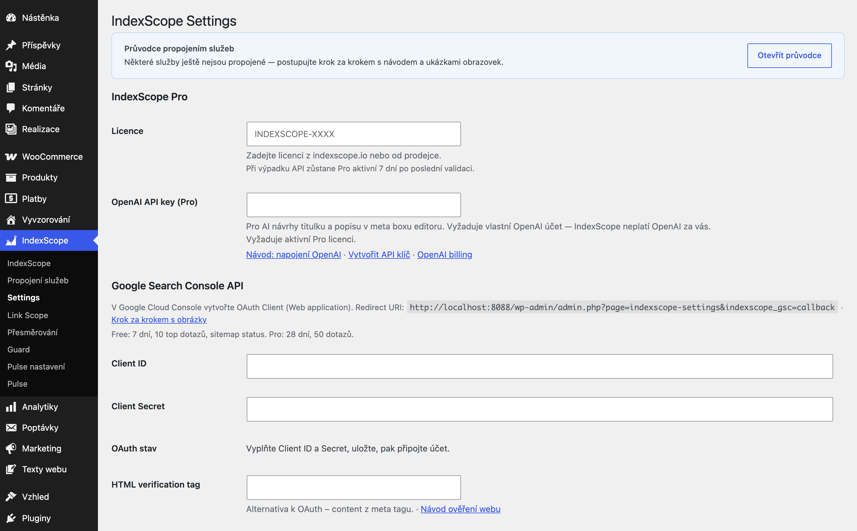
Task: Open Guard submenu item
Action: 19,349
